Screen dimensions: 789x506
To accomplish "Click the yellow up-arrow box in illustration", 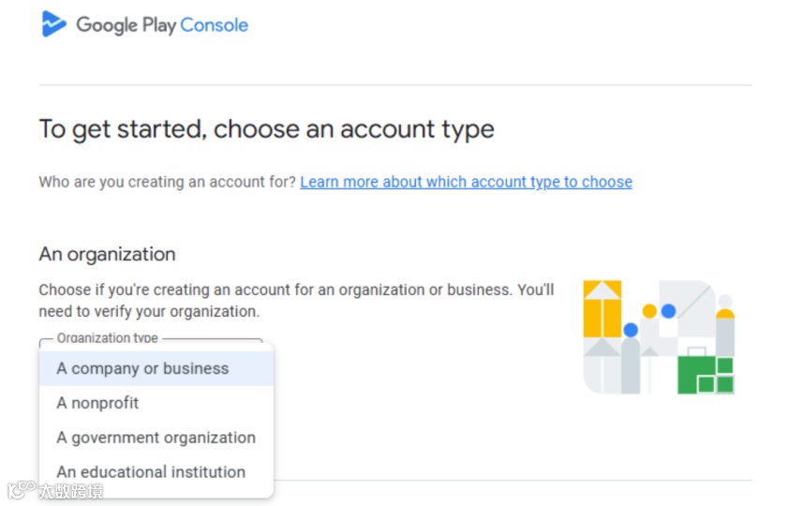I will 603,309.
